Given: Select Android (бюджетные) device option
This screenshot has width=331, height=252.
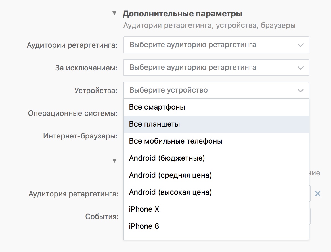Looking at the screenshot, I should [167, 158].
